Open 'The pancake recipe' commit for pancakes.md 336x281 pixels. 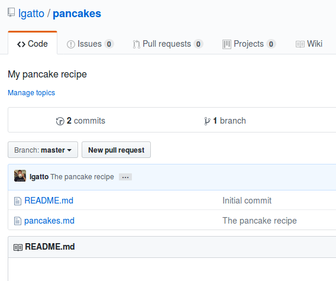(x=260, y=221)
